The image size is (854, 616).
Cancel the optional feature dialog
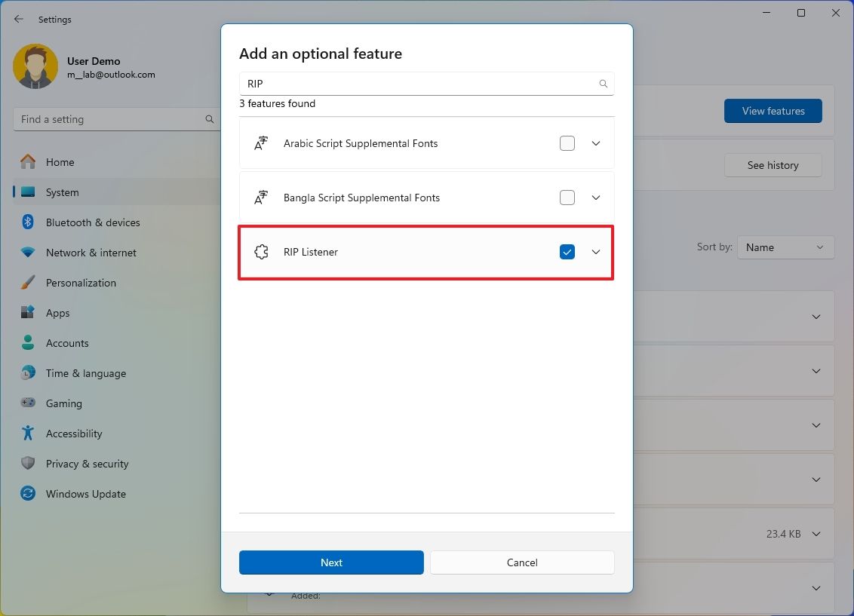pyautogui.click(x=522, y=562)
